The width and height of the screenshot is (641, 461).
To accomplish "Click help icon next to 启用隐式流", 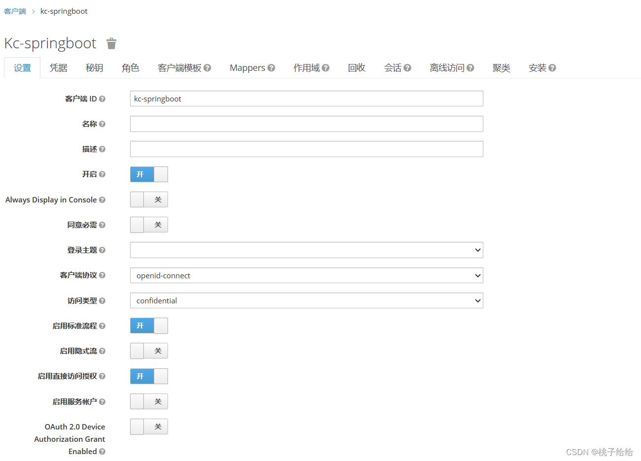I will (x=102, y=351).
